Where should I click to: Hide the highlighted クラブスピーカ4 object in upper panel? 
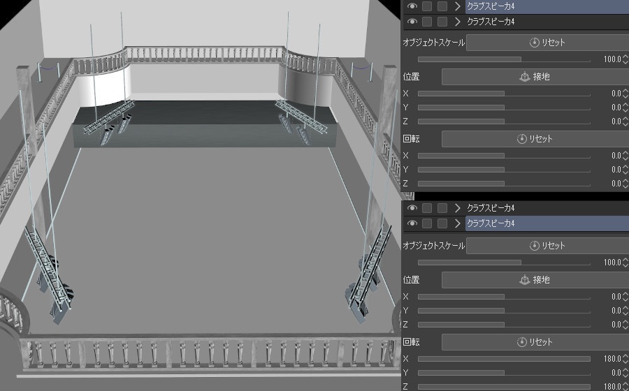(x=412, y=6)
